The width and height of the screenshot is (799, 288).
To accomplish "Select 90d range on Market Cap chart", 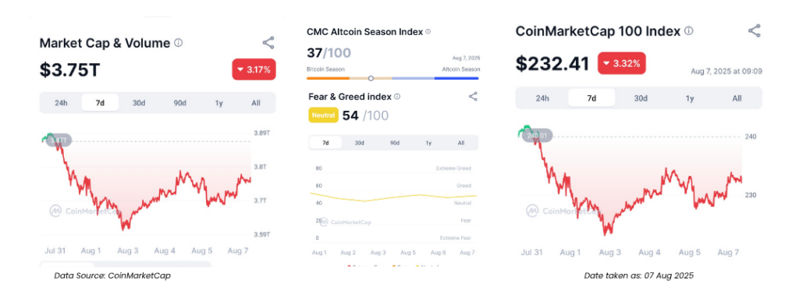I will tap(179, 102).
